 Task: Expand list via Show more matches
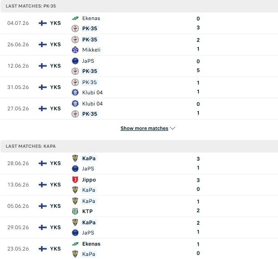[x=144, y=128]
